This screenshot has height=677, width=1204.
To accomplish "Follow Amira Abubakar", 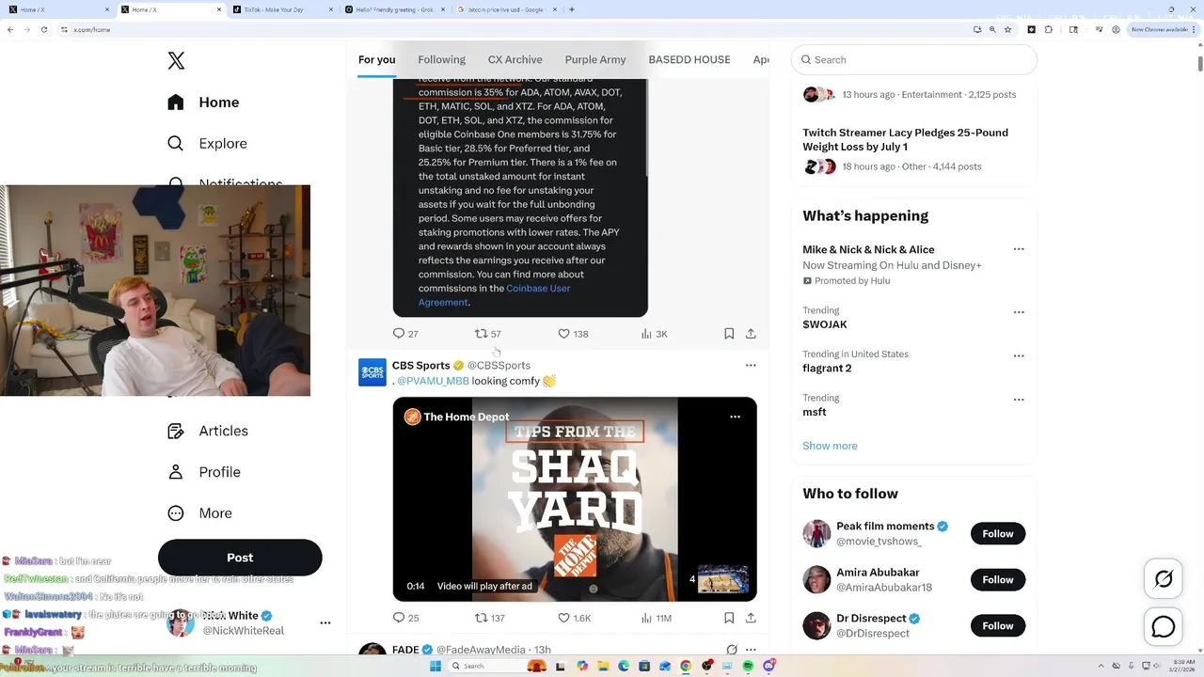I will (x=998, y=580).
